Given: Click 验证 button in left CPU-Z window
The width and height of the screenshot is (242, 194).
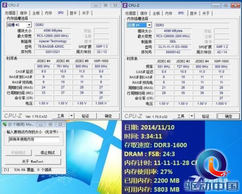Looking at the screenshot, I should (85, 116).
